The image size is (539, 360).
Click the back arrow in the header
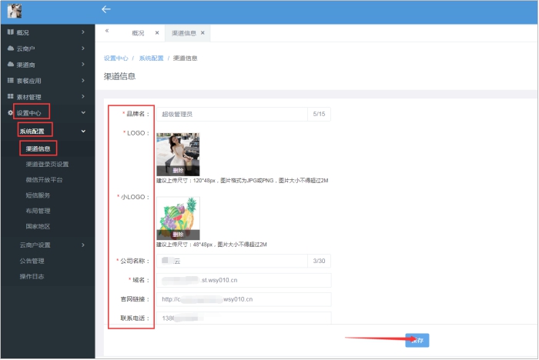(x=106, y=9)
